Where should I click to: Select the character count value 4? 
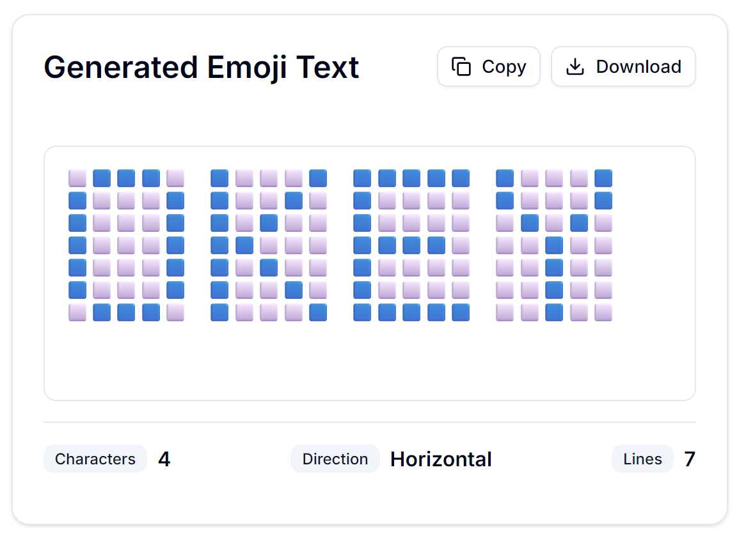(164, 459)
